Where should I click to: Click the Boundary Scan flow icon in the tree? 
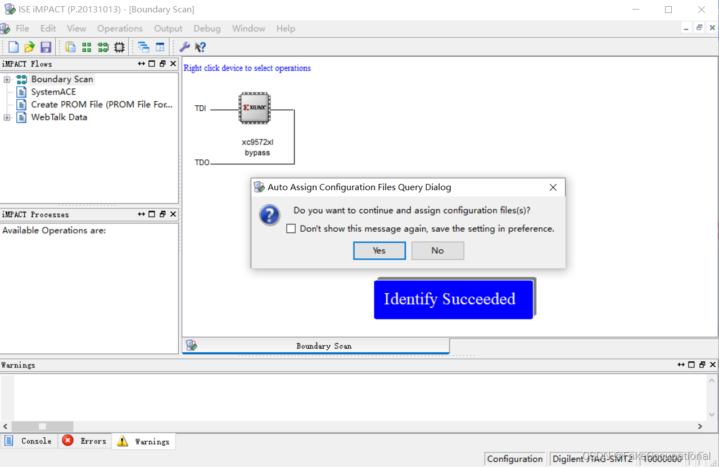(21, 79)
